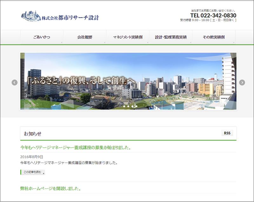254x202 pixels.
Task: Click the ふるさとの復興 slide caption
Action: point(81,81)
